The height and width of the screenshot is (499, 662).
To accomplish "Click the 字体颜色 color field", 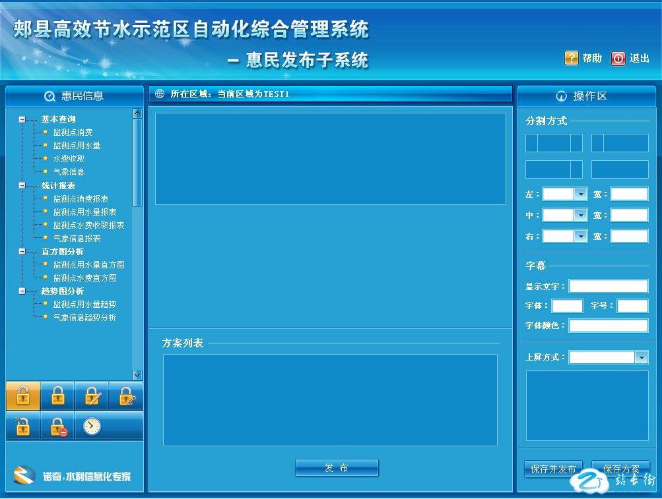I will 608,326.
